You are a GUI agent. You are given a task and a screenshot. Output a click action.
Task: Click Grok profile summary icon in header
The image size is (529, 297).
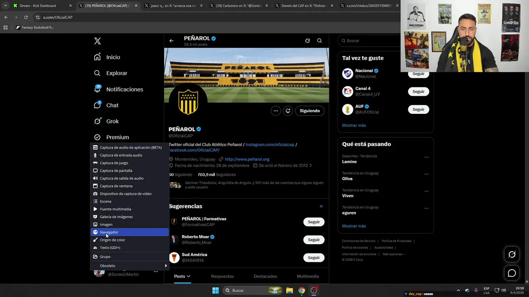point(307,41)
